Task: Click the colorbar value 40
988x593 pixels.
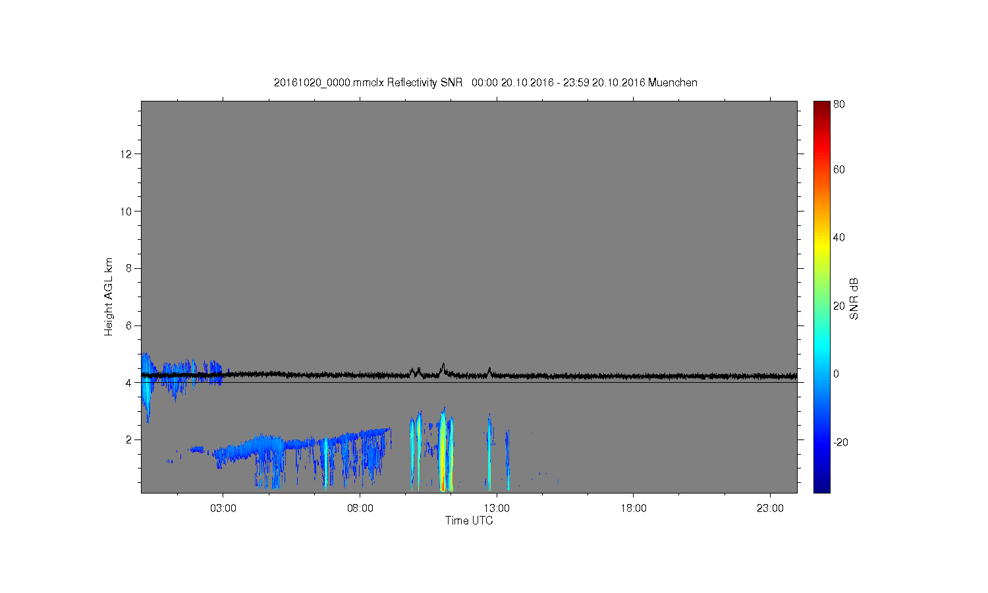Action: [839, 237]
